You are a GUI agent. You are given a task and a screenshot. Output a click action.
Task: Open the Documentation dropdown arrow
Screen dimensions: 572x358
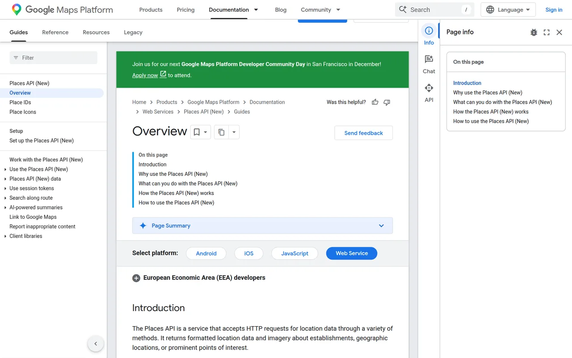tap(256, 9)
